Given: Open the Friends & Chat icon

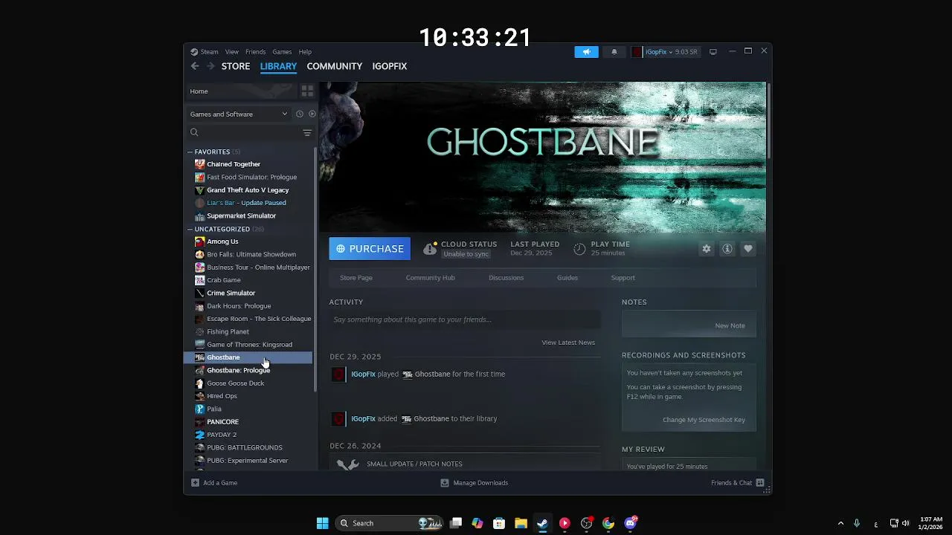Looking at the screenshot, I should point(760,483).
